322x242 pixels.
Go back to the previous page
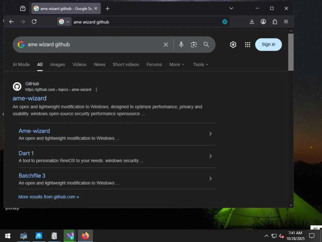click(x=12, y=22)
